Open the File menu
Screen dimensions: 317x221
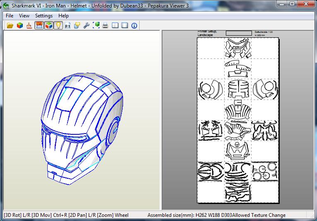[10, 16]
